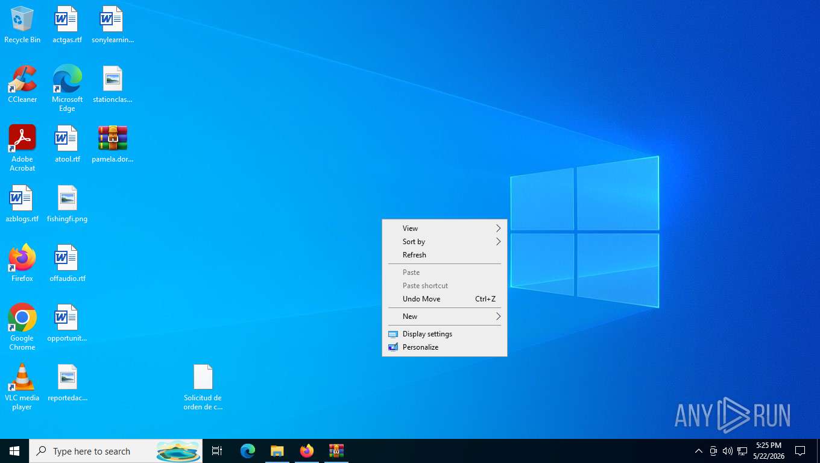
Task: Open File Explorer from the taskbar
Action: [x=277, y=451]
